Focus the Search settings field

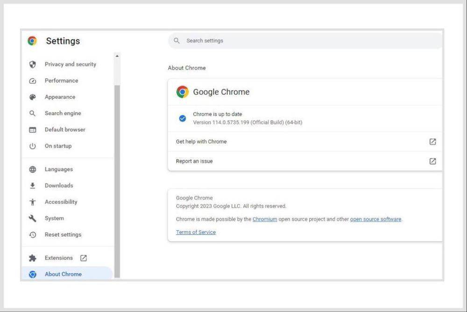coord(305,41)
